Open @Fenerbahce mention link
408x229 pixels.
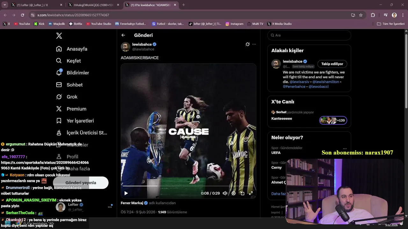click(294, 87)
